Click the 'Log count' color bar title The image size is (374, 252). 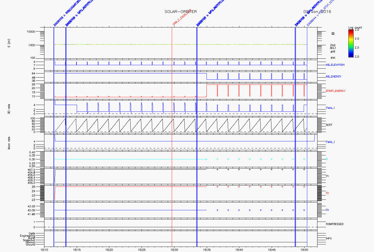[355, 27]
